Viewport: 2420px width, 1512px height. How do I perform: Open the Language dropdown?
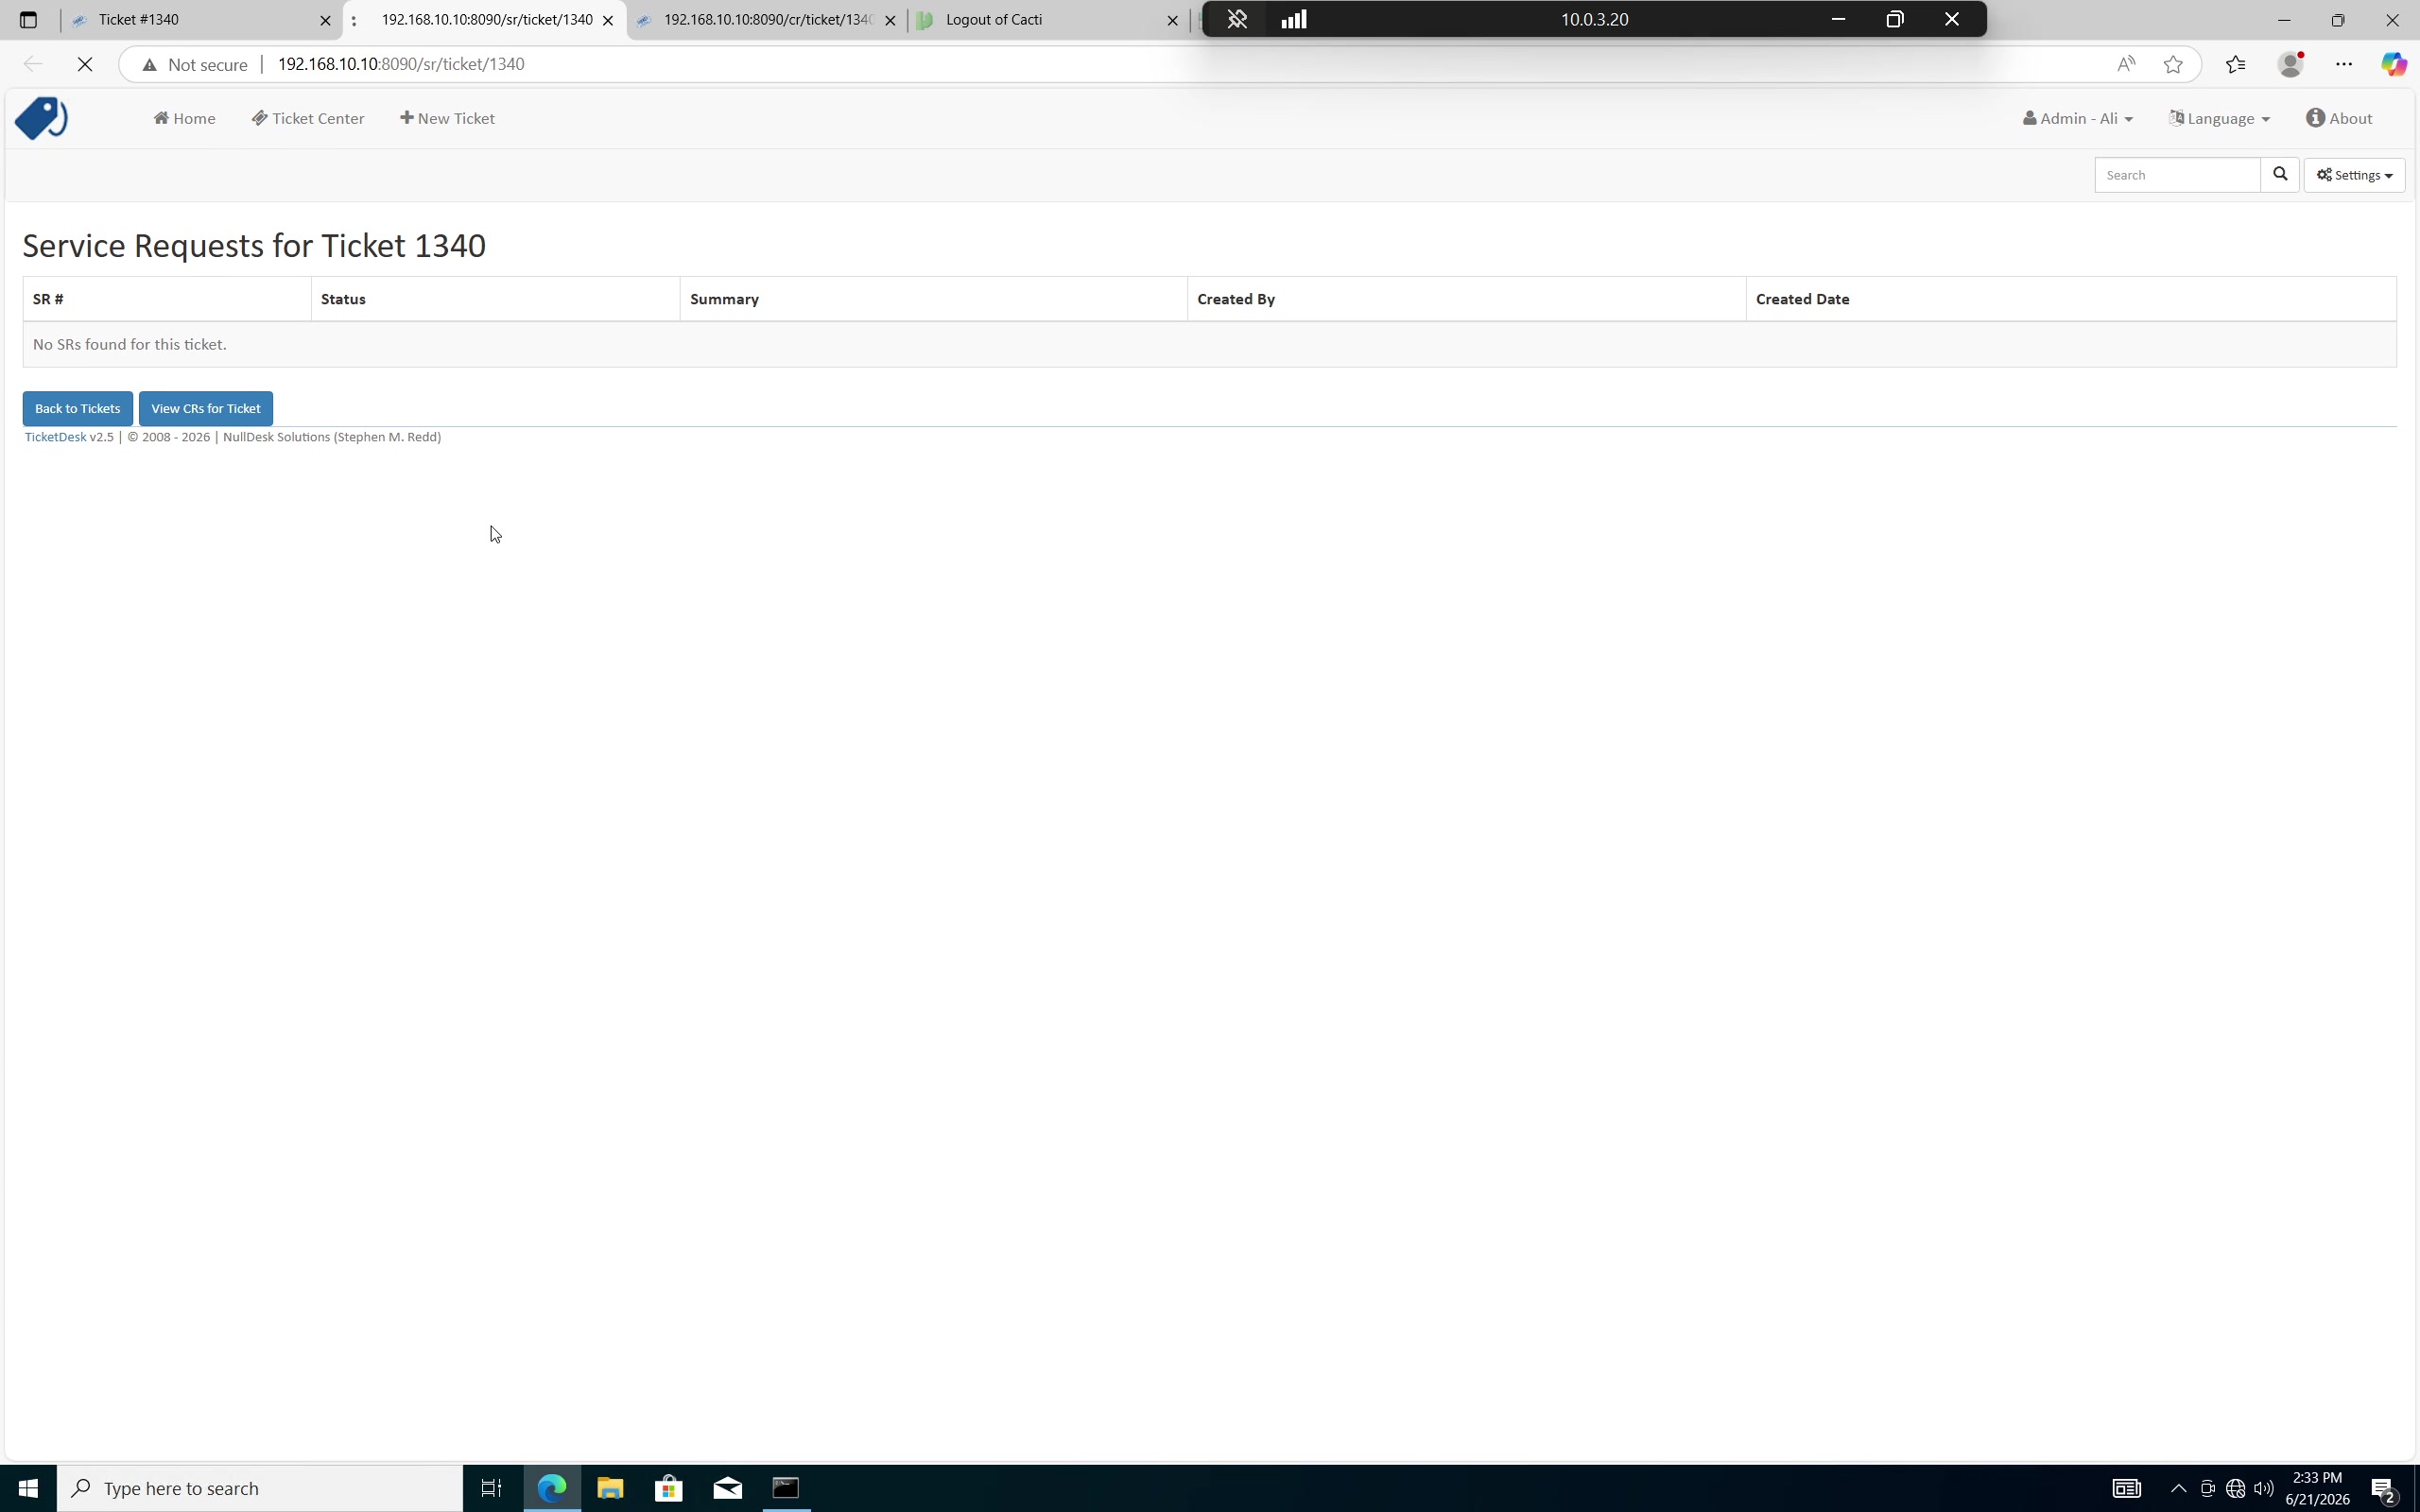pos(2219,118)
